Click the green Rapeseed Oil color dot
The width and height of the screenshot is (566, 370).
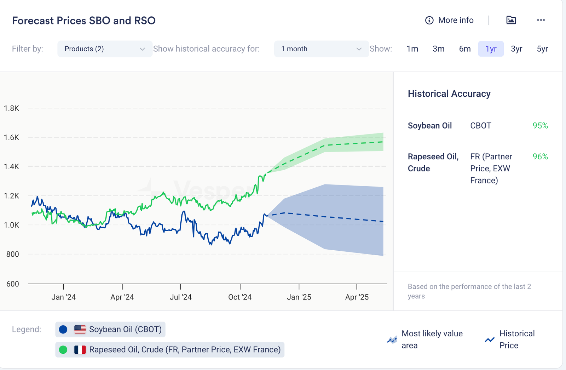(x=63, y=350)
